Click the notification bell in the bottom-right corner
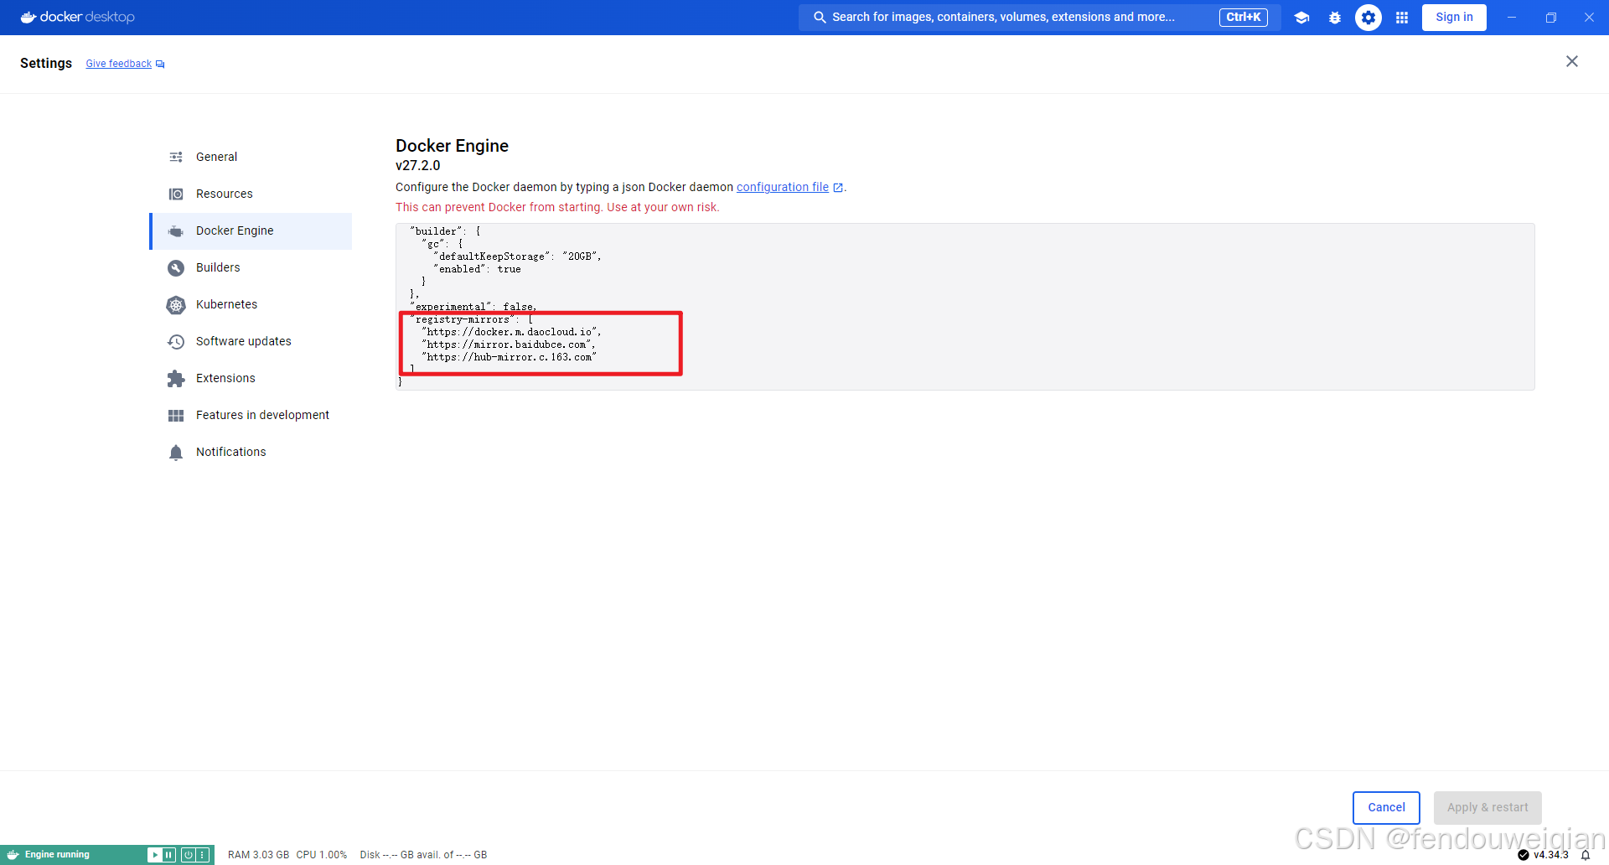This screenshot has height=865, width=1609. pos(1586,855)
